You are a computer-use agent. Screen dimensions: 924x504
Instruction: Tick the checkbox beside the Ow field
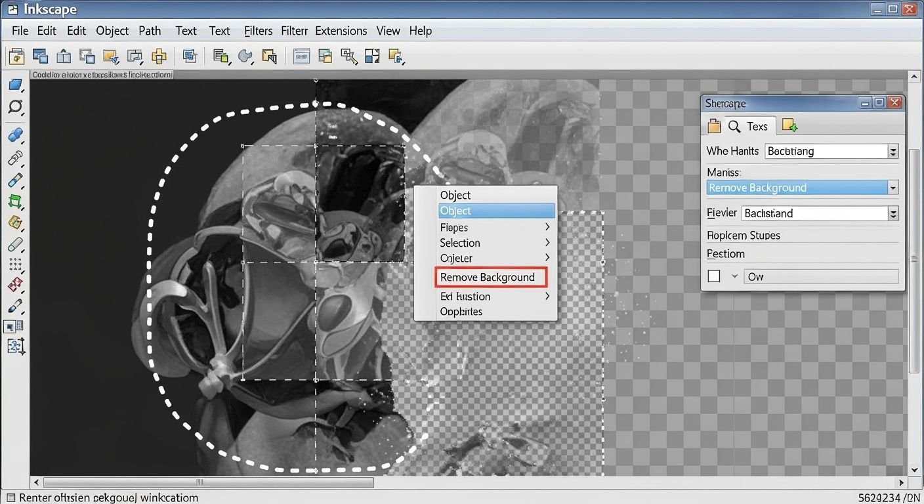tap(714, 276)
